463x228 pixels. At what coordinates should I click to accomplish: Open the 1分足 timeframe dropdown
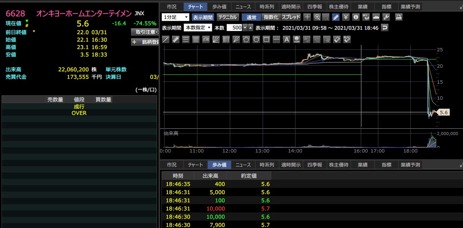pyautogui.click(x=176, y=17)
